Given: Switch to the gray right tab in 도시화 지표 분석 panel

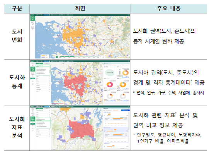Looking at the screenshot, I should [47, 109].
